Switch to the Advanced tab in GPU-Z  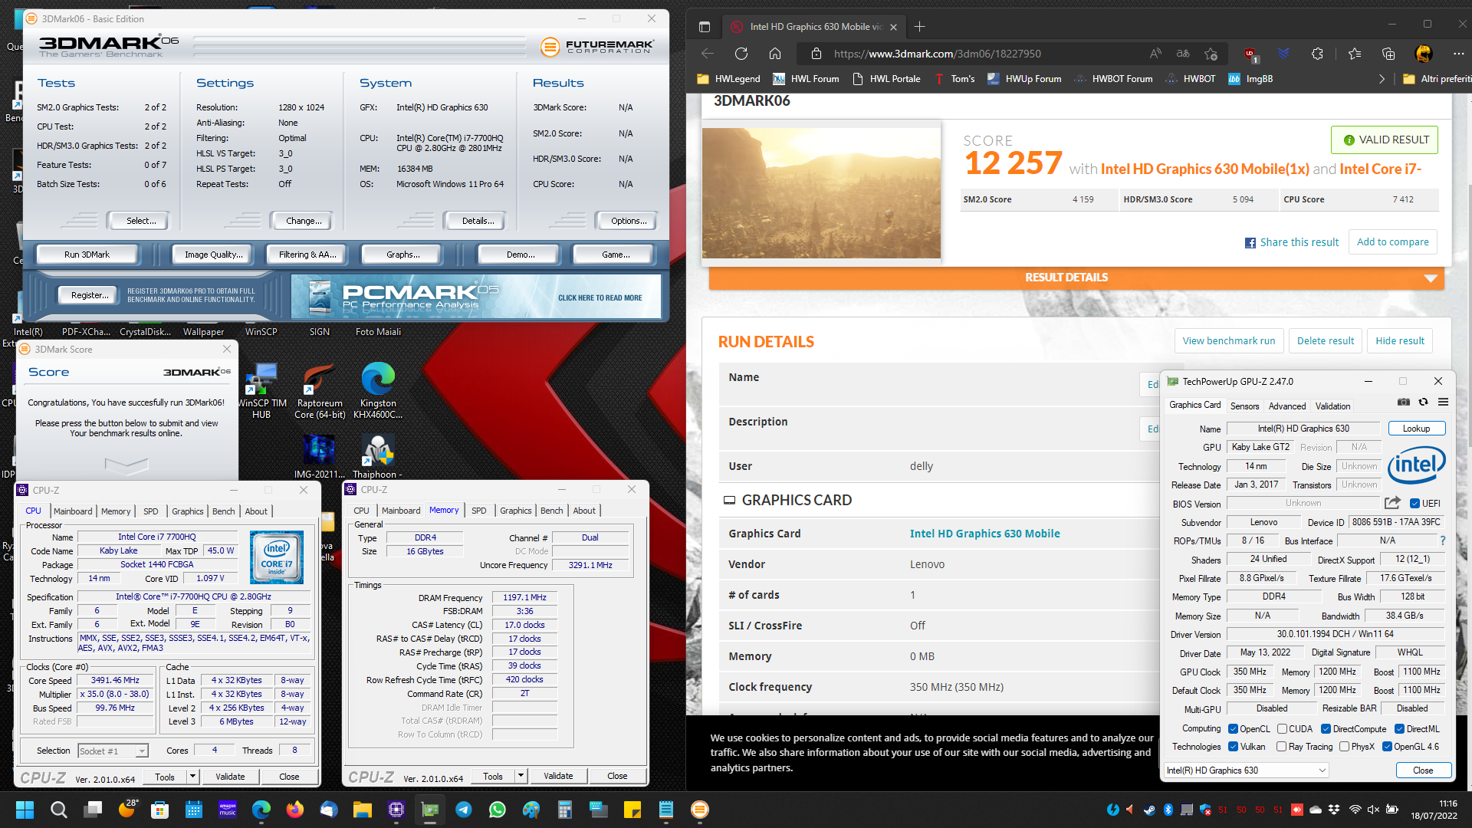[x=1287, y=406]
